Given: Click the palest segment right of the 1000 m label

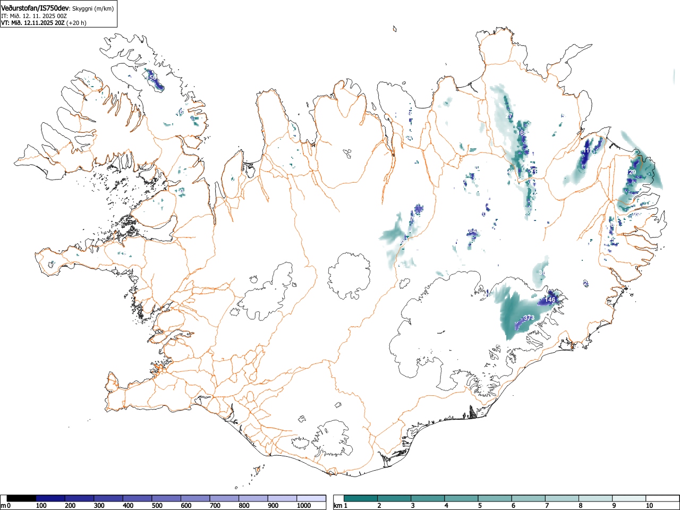Looking at the screenshot, I should (x=311, y=498).
